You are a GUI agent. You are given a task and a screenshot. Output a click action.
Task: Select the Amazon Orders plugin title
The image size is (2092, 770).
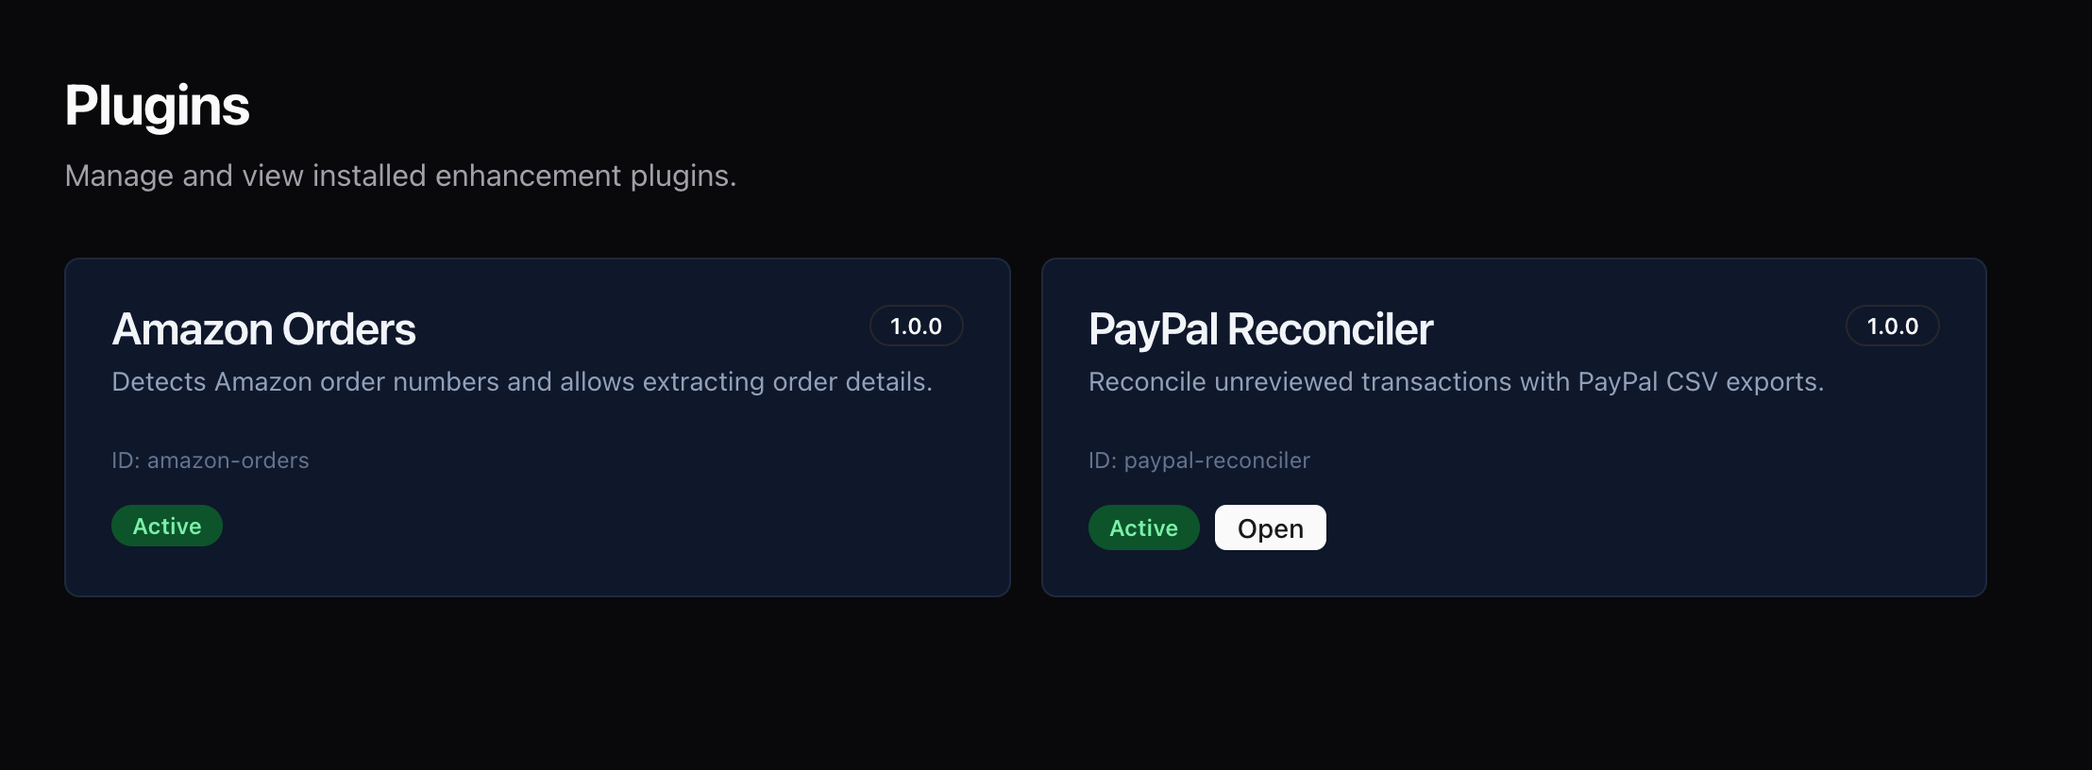click(x=263, y=329)
